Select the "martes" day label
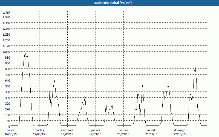The height and width of the screenshot is (137, 219). (39, 130)
